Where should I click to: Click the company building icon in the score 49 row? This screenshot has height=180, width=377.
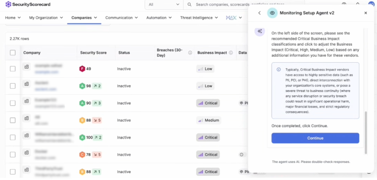pyautogui.click(x=27, y=67)
